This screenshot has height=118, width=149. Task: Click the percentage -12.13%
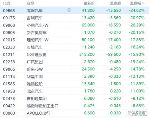point(137,76)
